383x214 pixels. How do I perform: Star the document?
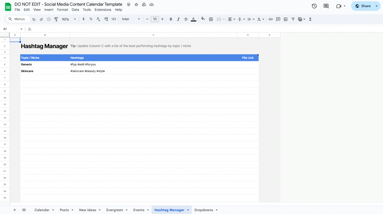tap(136, 4)
